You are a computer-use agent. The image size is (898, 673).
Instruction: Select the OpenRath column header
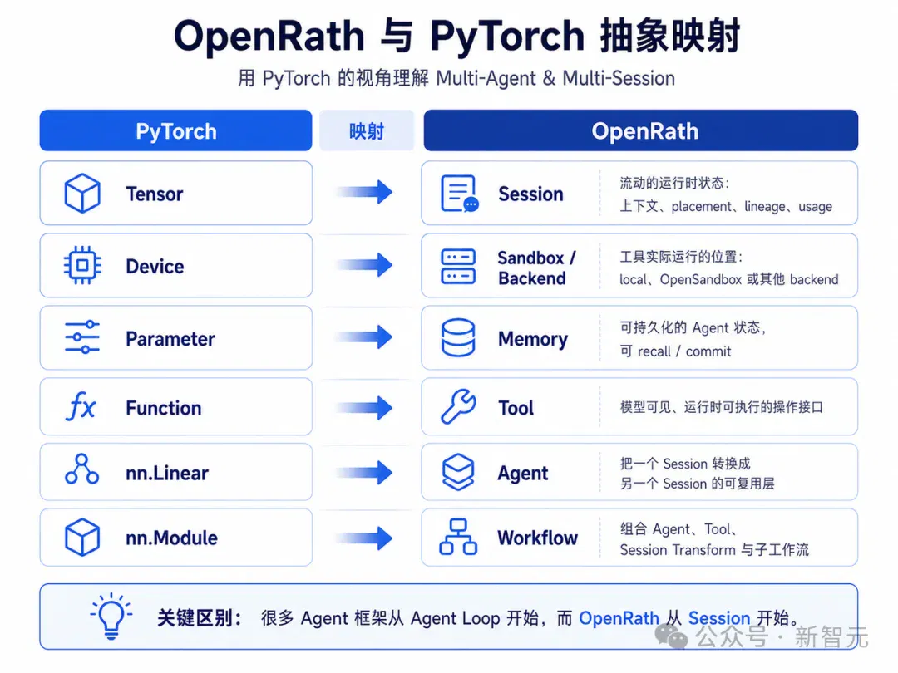[x=641, y=130]
